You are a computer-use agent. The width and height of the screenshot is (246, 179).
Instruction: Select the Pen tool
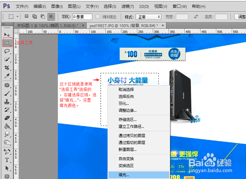pos(7,152)
